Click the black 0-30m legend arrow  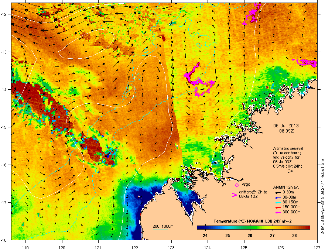[278, 192]
